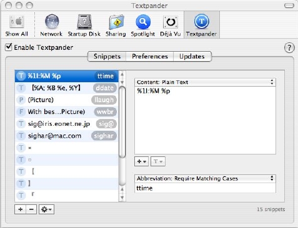Open the T format dropdown below content
The width and height of the screenshot is (298, 228).
158,161
